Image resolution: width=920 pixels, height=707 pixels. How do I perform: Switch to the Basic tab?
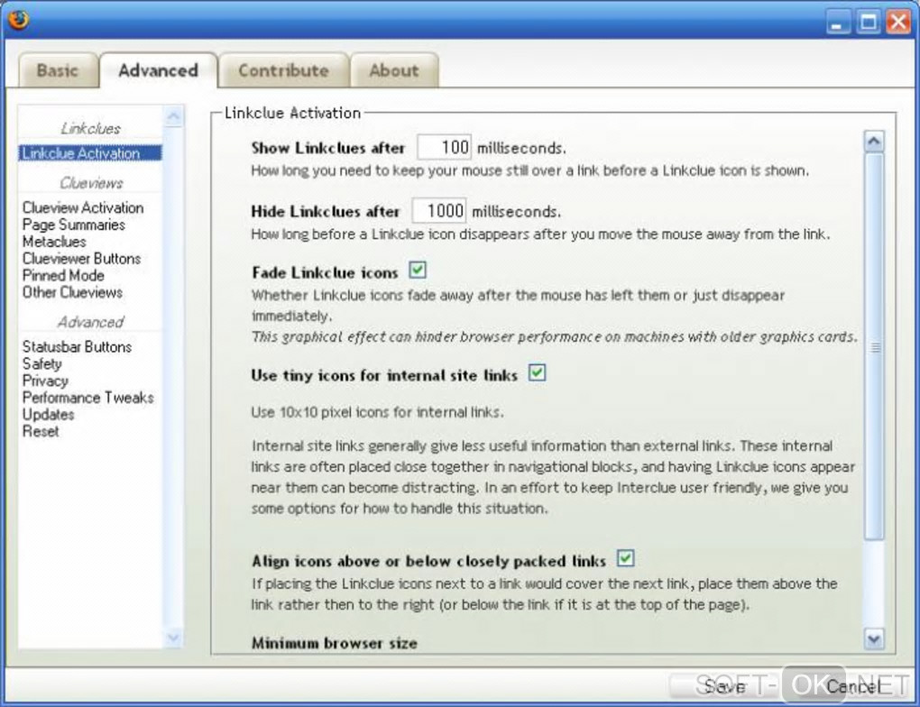pos(58,70)
